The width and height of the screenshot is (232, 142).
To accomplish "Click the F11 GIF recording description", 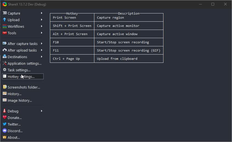I will [x=129, y=50].
